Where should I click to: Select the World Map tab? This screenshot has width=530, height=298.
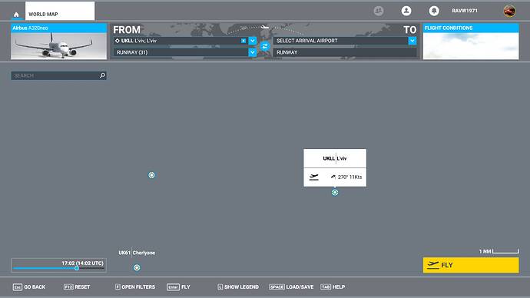pyautogui.click(x=60, y=12)
